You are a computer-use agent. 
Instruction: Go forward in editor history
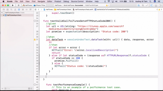pyautogui.click(x=41, y=9)
